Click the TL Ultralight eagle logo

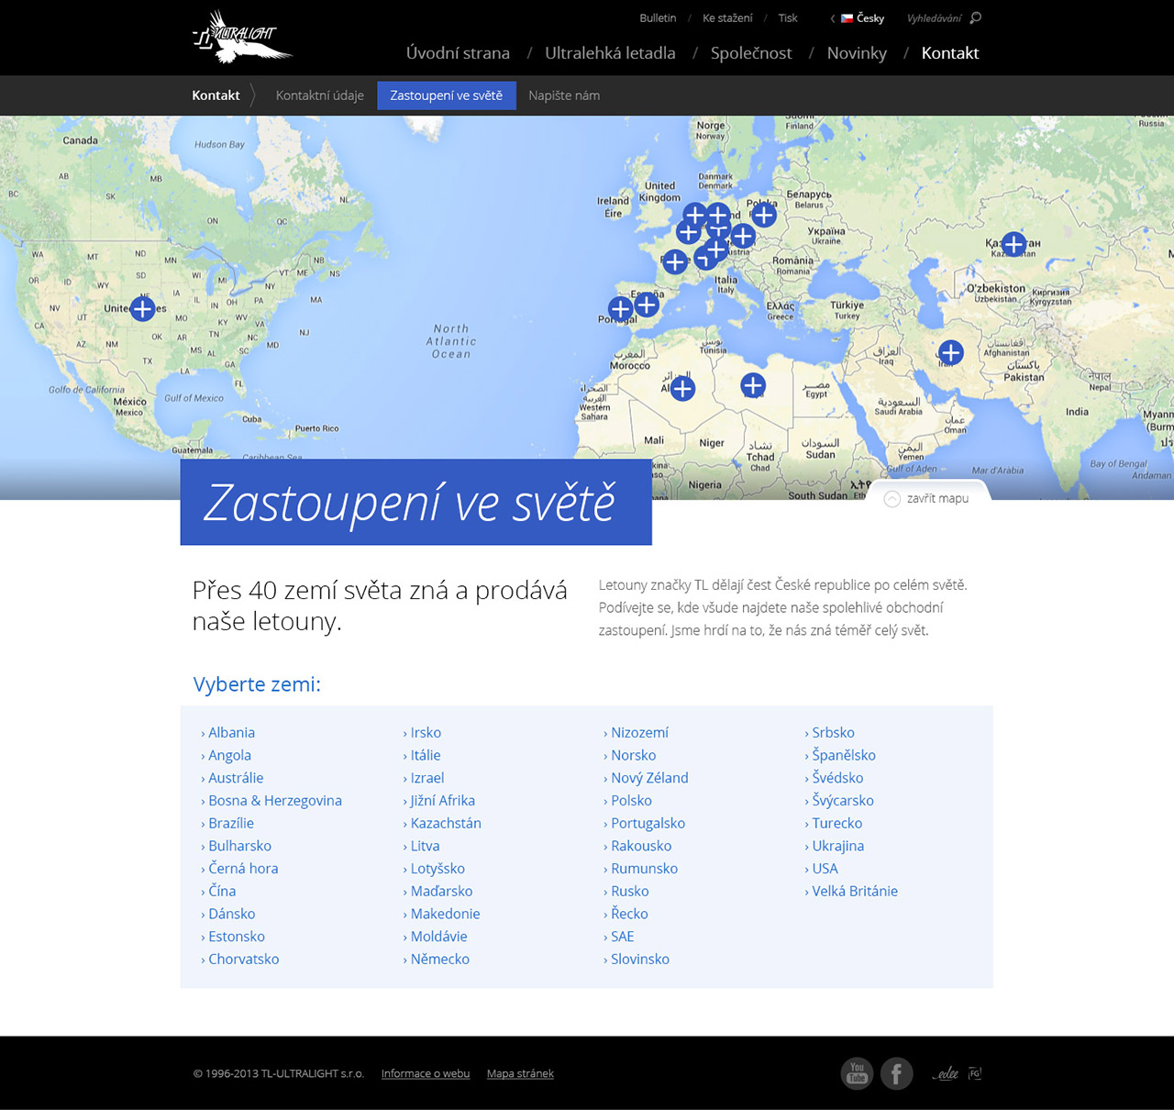(x=242, y=37)
